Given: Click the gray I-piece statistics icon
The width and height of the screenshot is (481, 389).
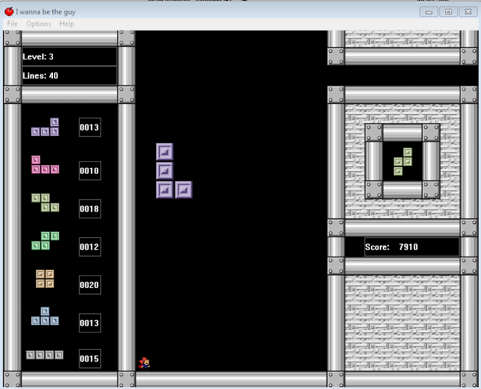Looking at the screenshot, I should point(44,355).
